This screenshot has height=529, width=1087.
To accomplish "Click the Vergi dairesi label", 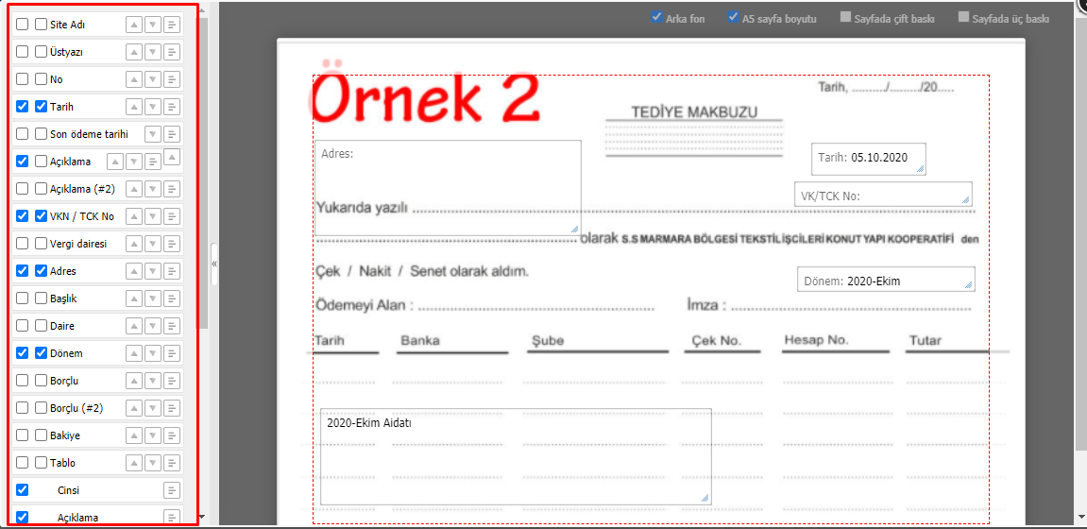I will click(78, 244).
